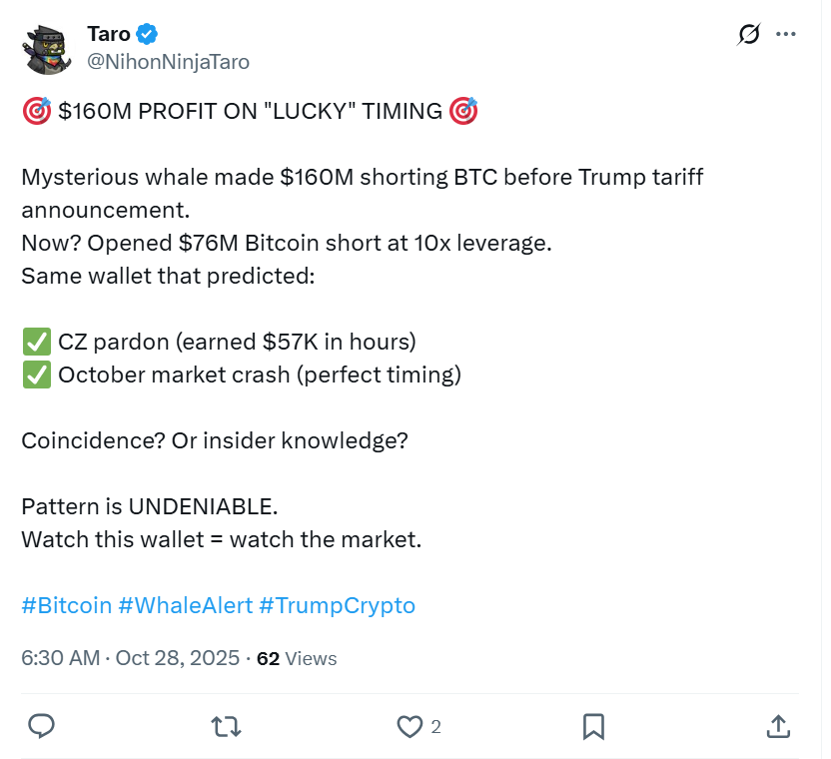
Task: Click Taro's verified badge
Action: point(147,33)
